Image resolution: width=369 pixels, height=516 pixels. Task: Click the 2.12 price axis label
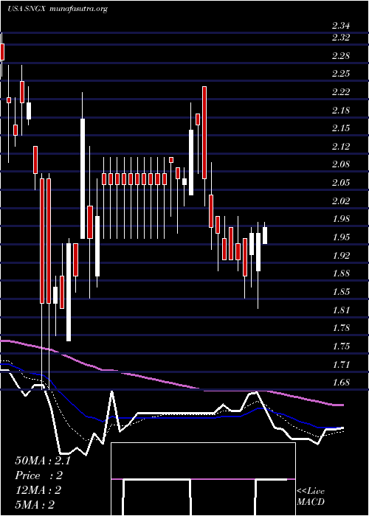(x=341, y=147)
